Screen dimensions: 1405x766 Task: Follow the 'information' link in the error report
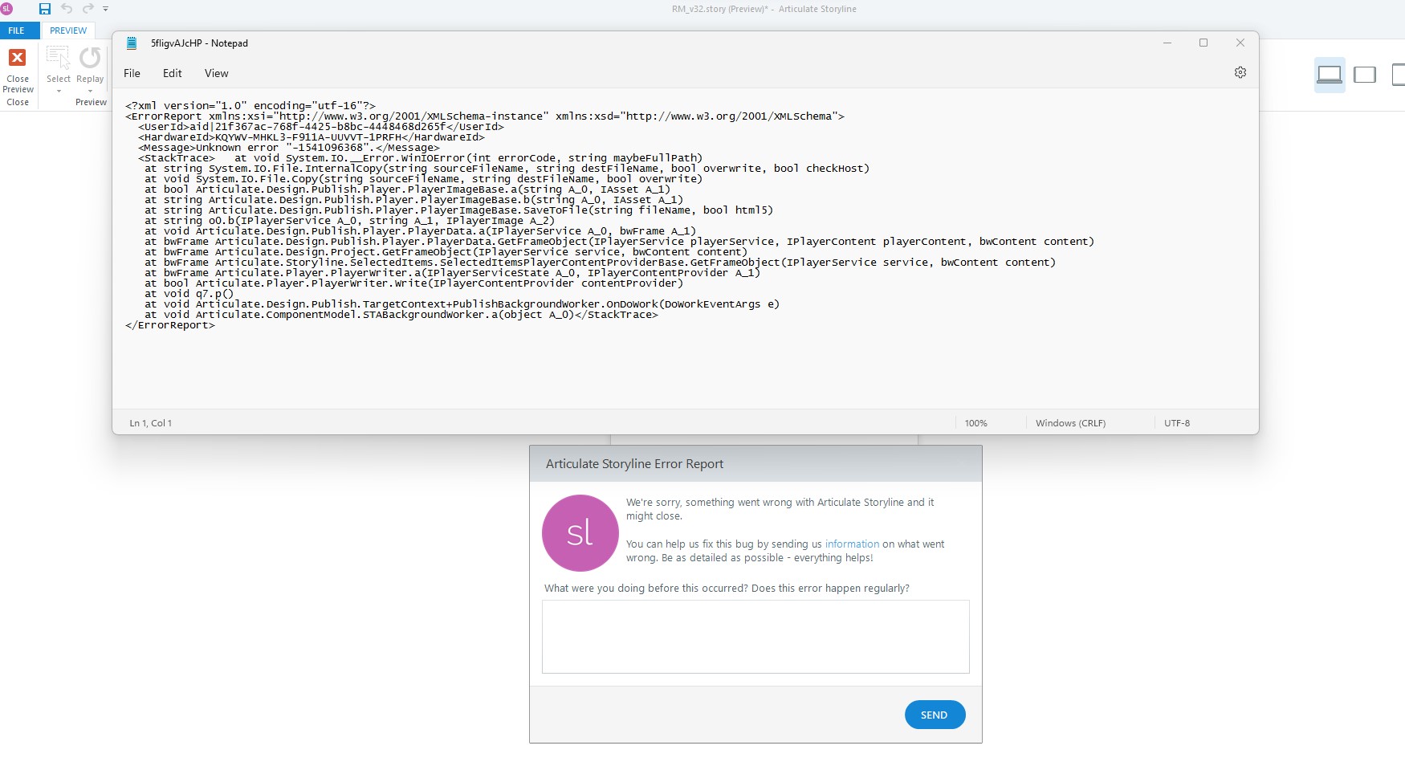852,544
